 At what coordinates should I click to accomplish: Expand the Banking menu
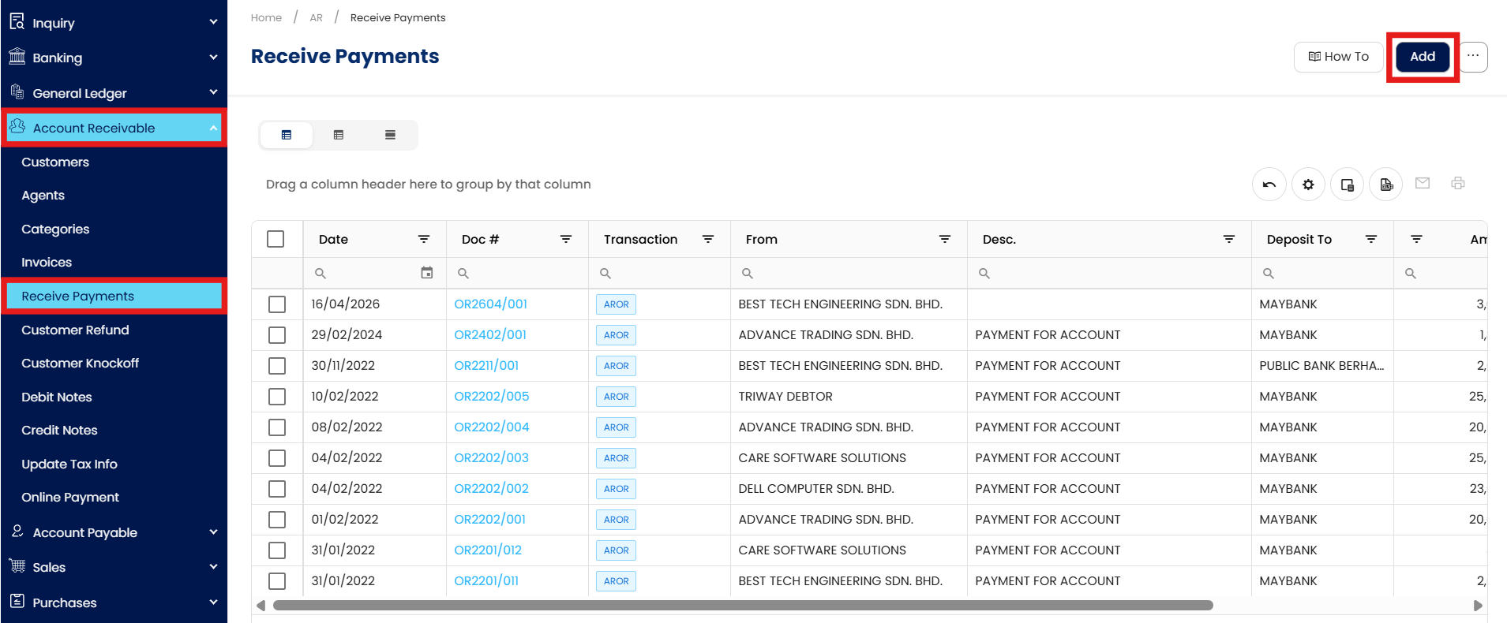tap(114, 58)
